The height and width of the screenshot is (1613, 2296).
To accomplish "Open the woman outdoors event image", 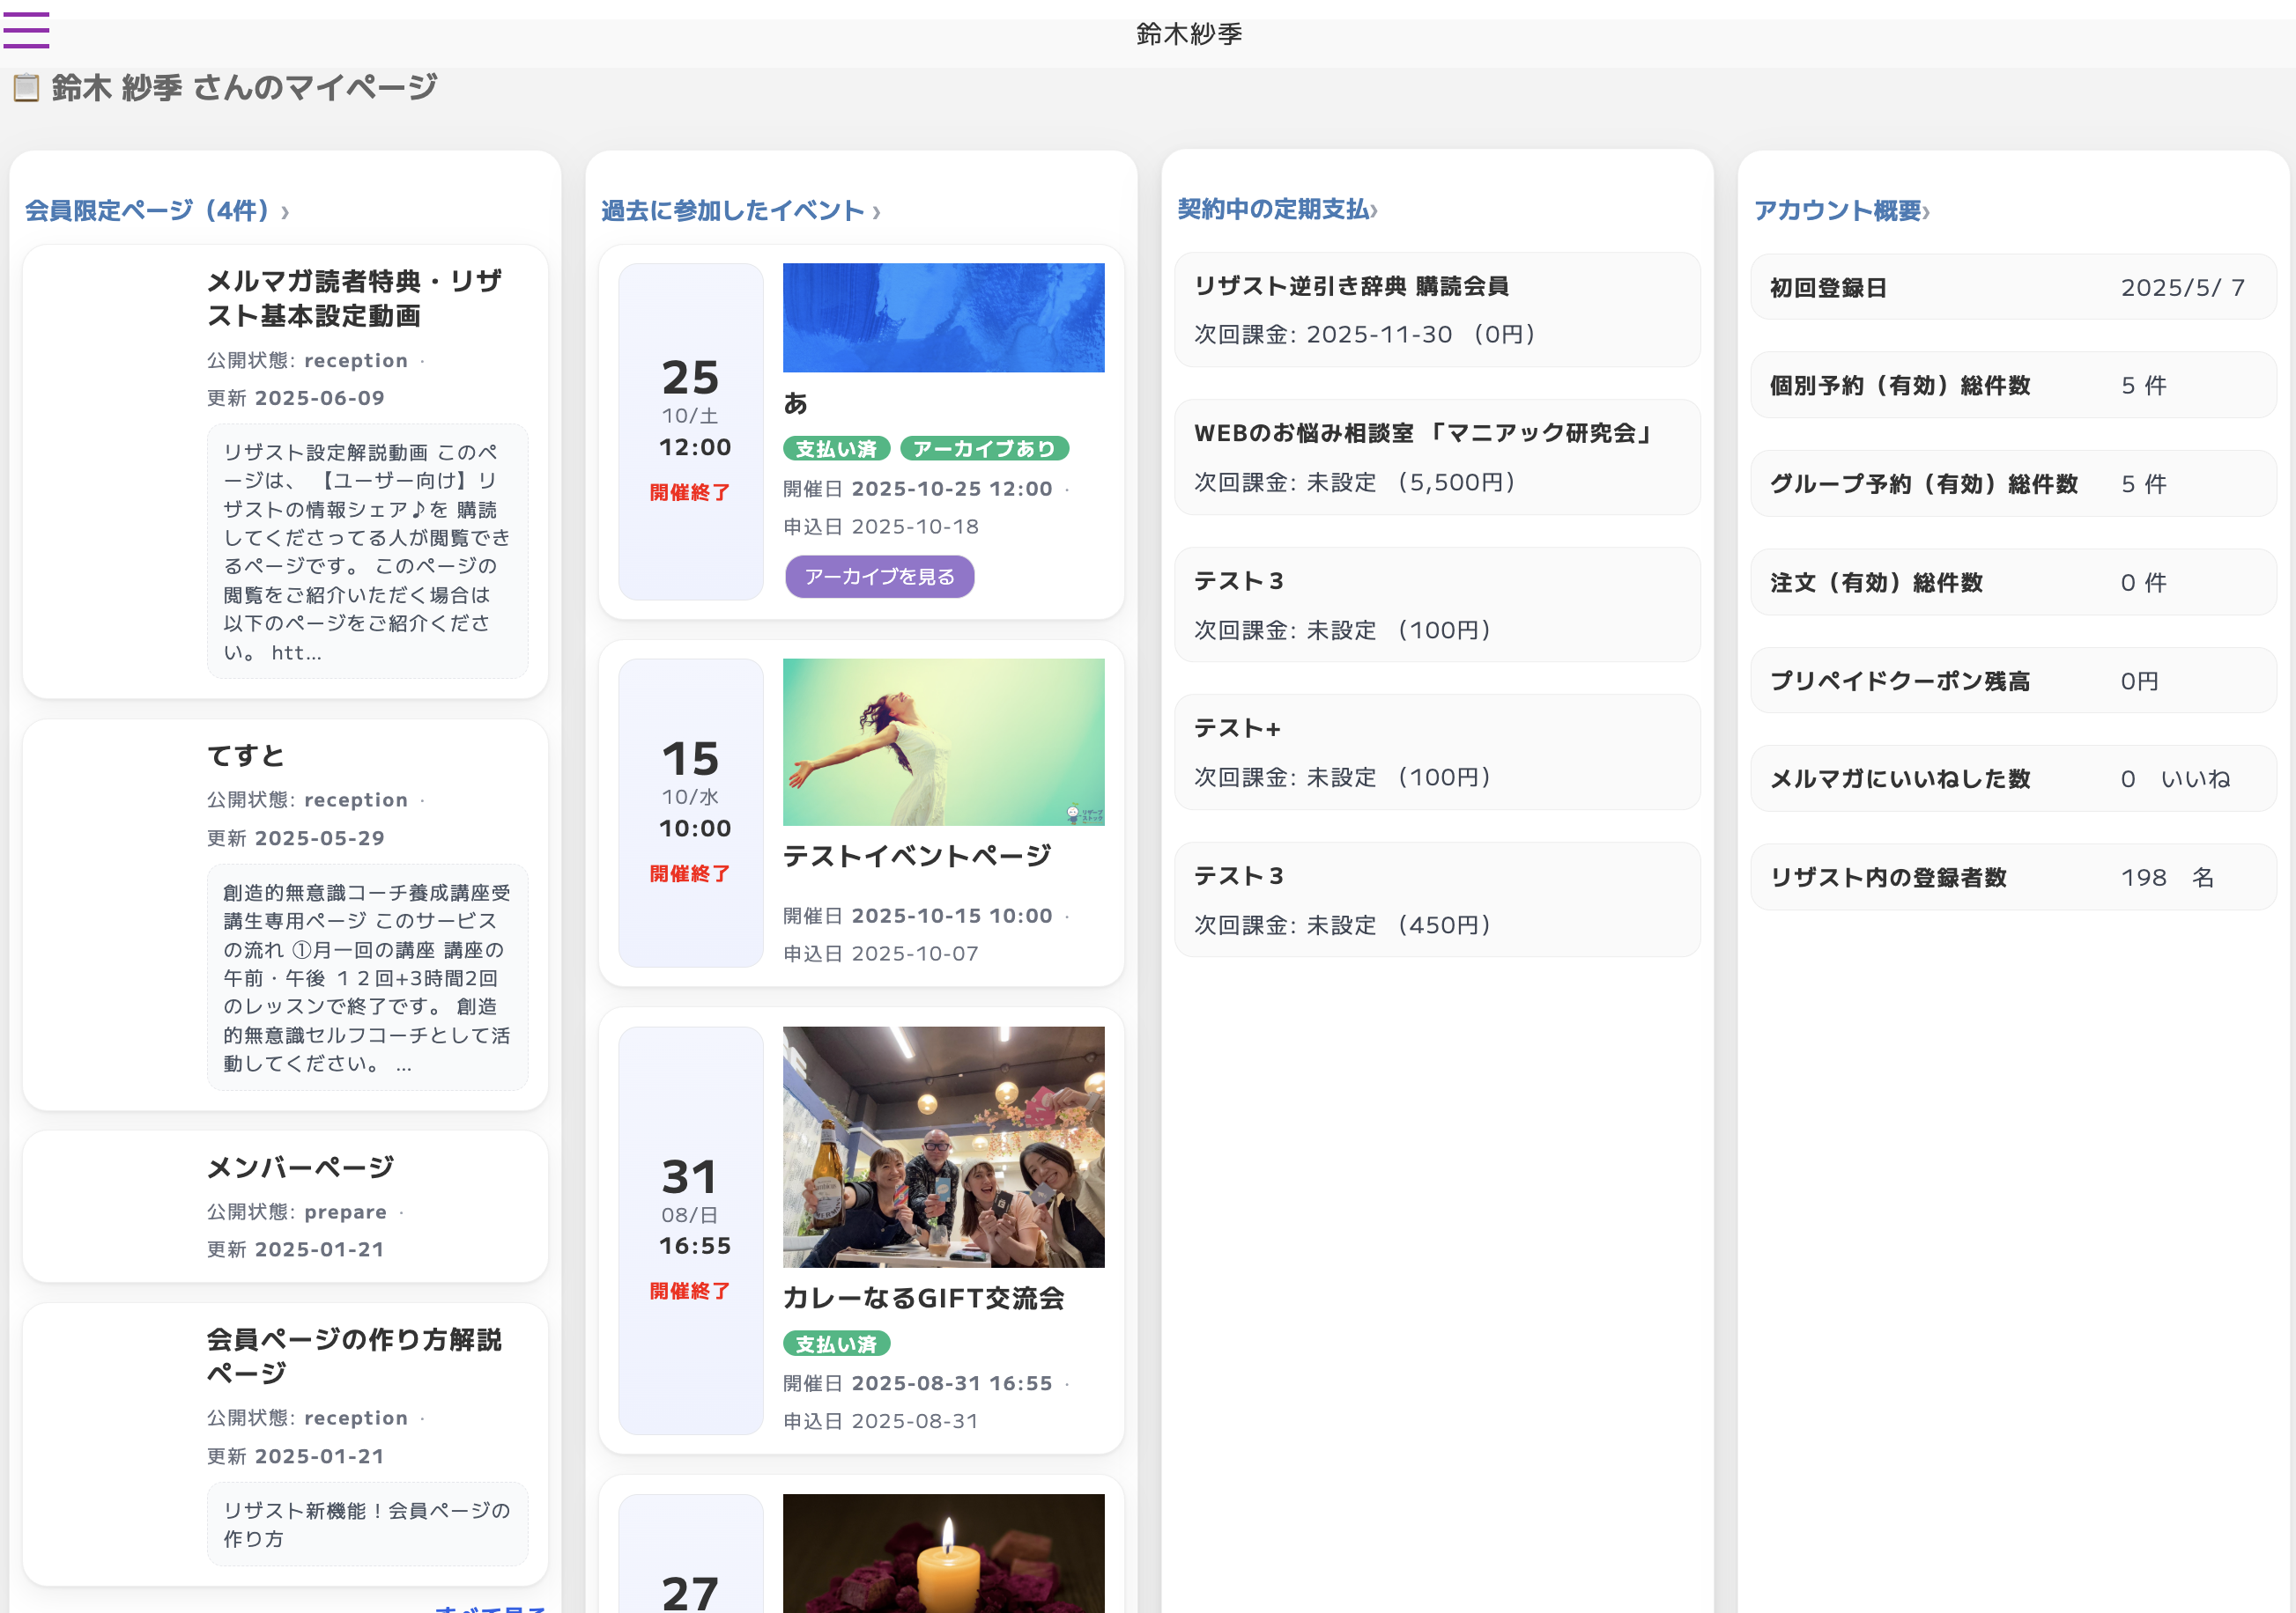I will coord(943,741).
